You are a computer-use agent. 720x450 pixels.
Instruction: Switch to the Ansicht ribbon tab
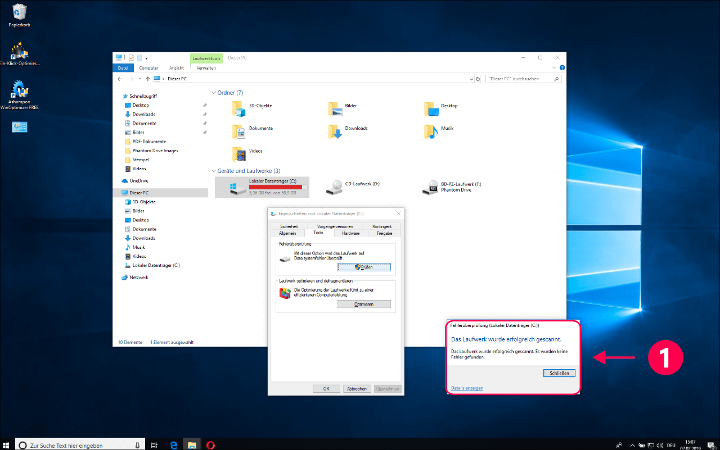tap(177, 67)
